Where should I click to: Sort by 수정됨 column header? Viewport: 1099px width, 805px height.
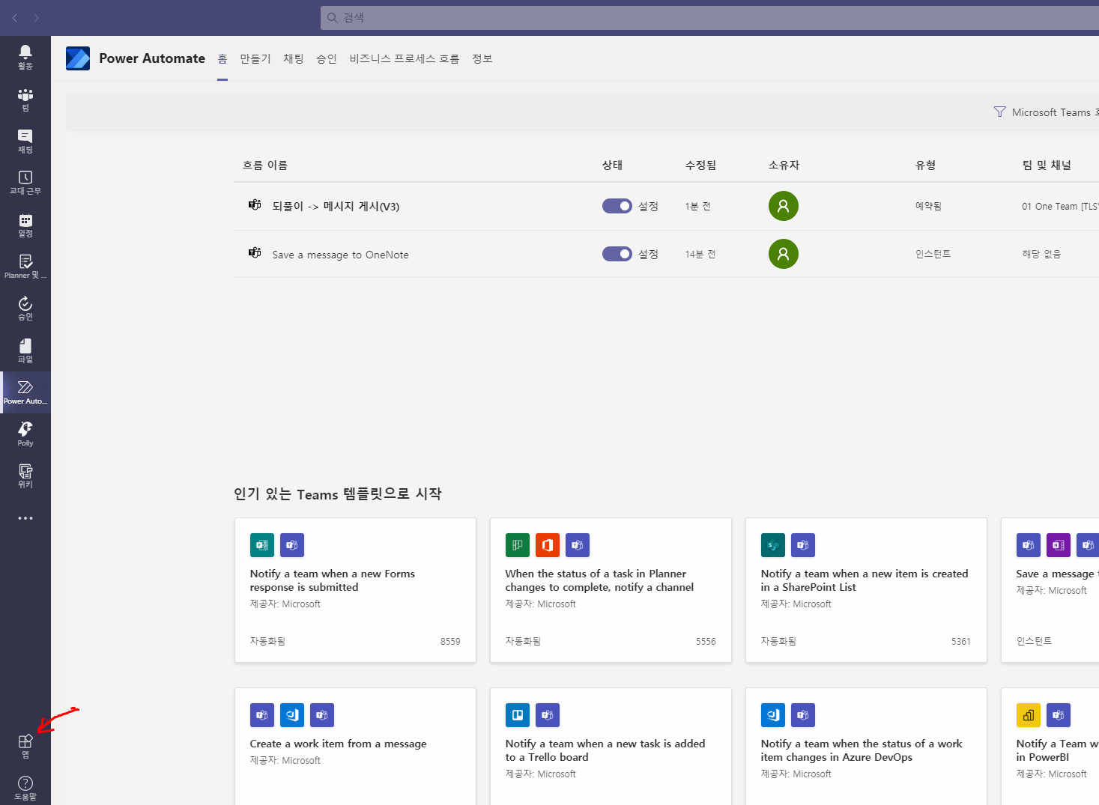[701, 165]
